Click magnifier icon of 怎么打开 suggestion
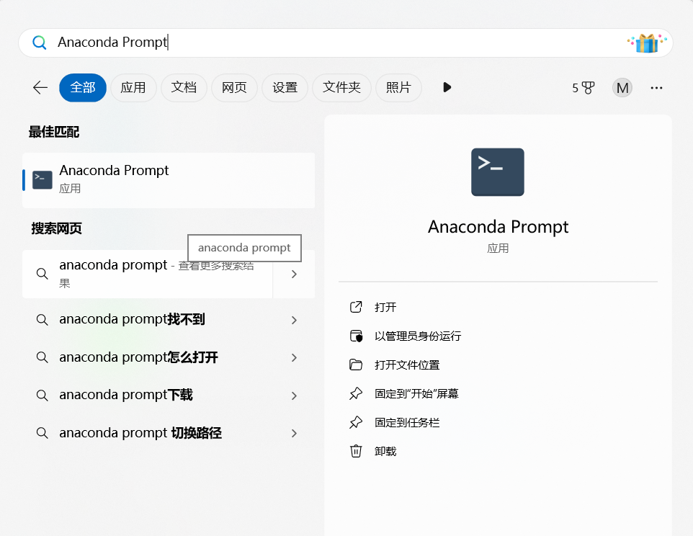The height and width of the screenshot is (536, 693). [42, 357]
